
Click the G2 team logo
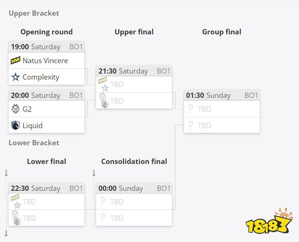(x=15, y=109)
